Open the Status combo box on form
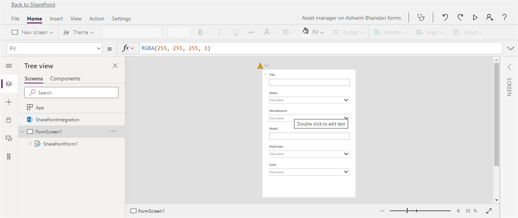Screen dimensions: 518x218 pos(309,100)
